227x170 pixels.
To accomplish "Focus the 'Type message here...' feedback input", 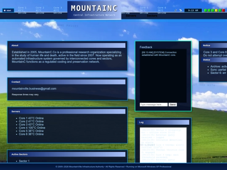I will click(153, 105).
